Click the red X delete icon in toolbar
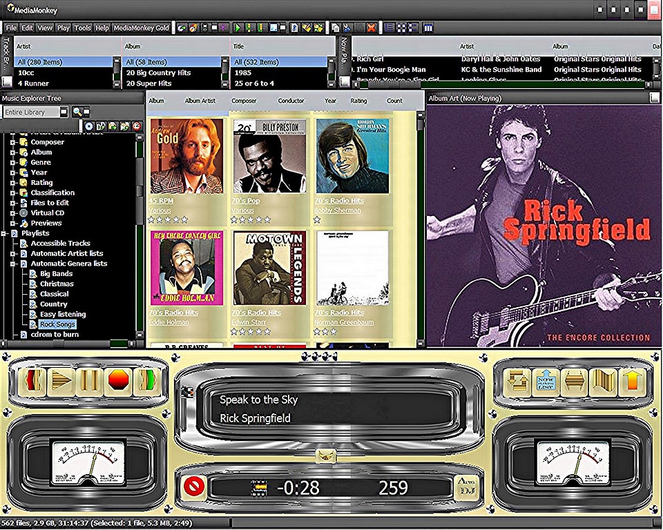 pos(372,28)
